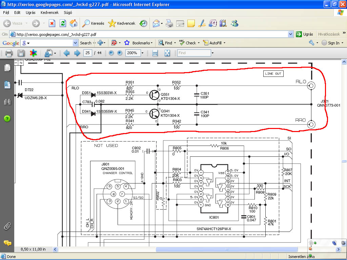Toggle the Google toolbar popup blocker icon
347x260 pixels.
point(114,43)
